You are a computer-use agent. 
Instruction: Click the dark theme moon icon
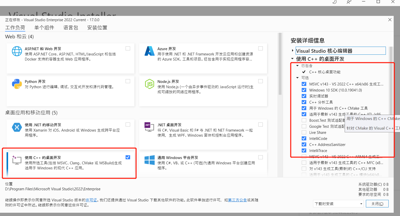coord(334,2)
